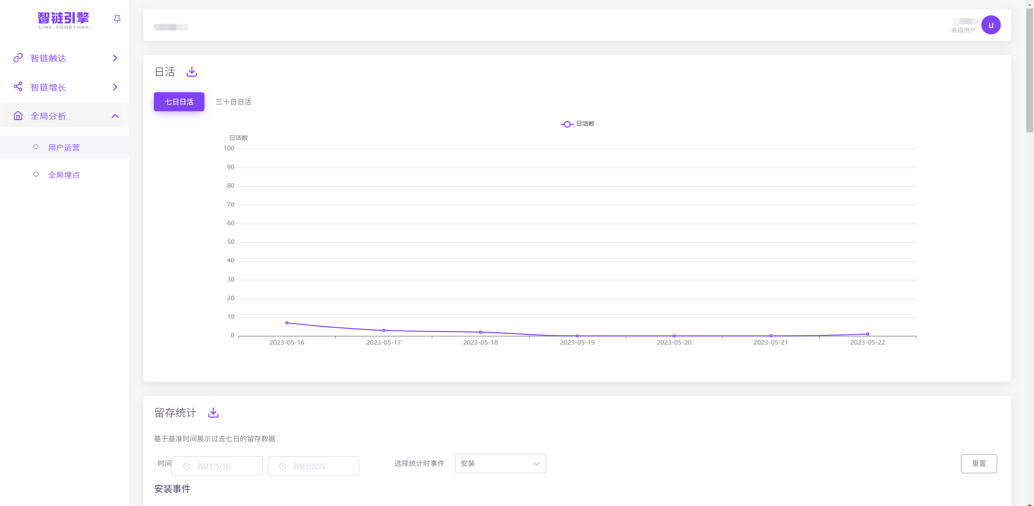This screenshot has width=1034, height=506.
Task: Click the link icon beside 智链触达
Action: [18, 58]
